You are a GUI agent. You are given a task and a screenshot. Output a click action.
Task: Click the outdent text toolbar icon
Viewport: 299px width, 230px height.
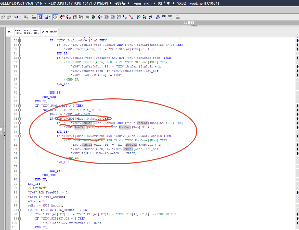(x=112, y=17)
